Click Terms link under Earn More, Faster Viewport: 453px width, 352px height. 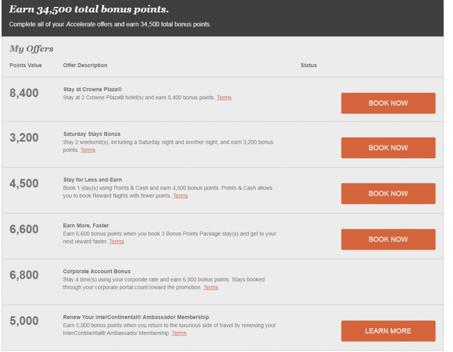pos(116,242)
